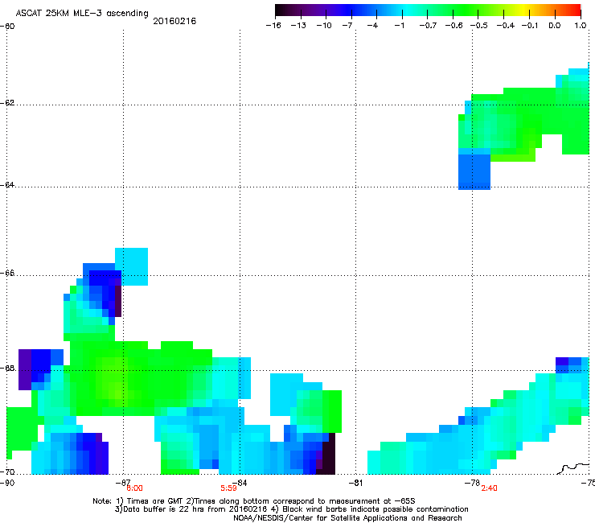Click the -62 latitude axis label

click(x=7, y=103)
